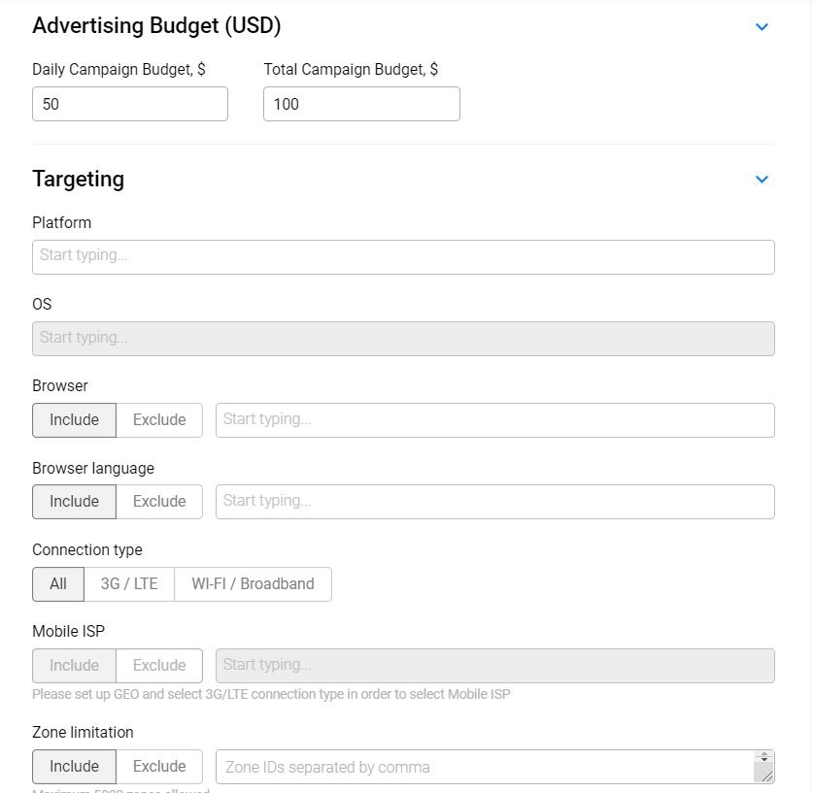Viewport: 813px width, 793px height.
Task: Click the Mobile ISP typing field
Action: [494, 666]
